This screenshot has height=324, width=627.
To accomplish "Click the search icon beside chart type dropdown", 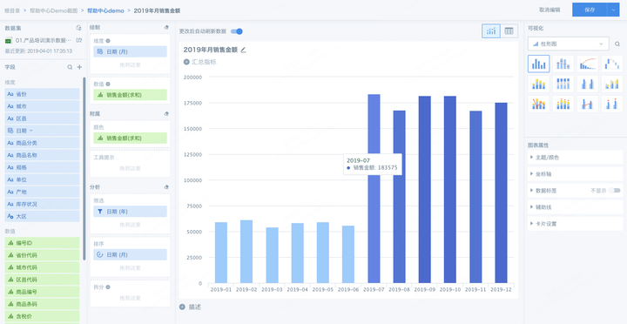I will click(x=617, y=44).
